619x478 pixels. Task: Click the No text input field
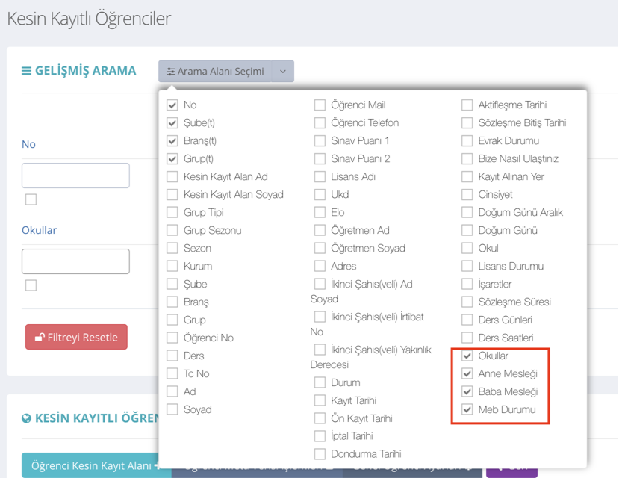tap(75, 176)
